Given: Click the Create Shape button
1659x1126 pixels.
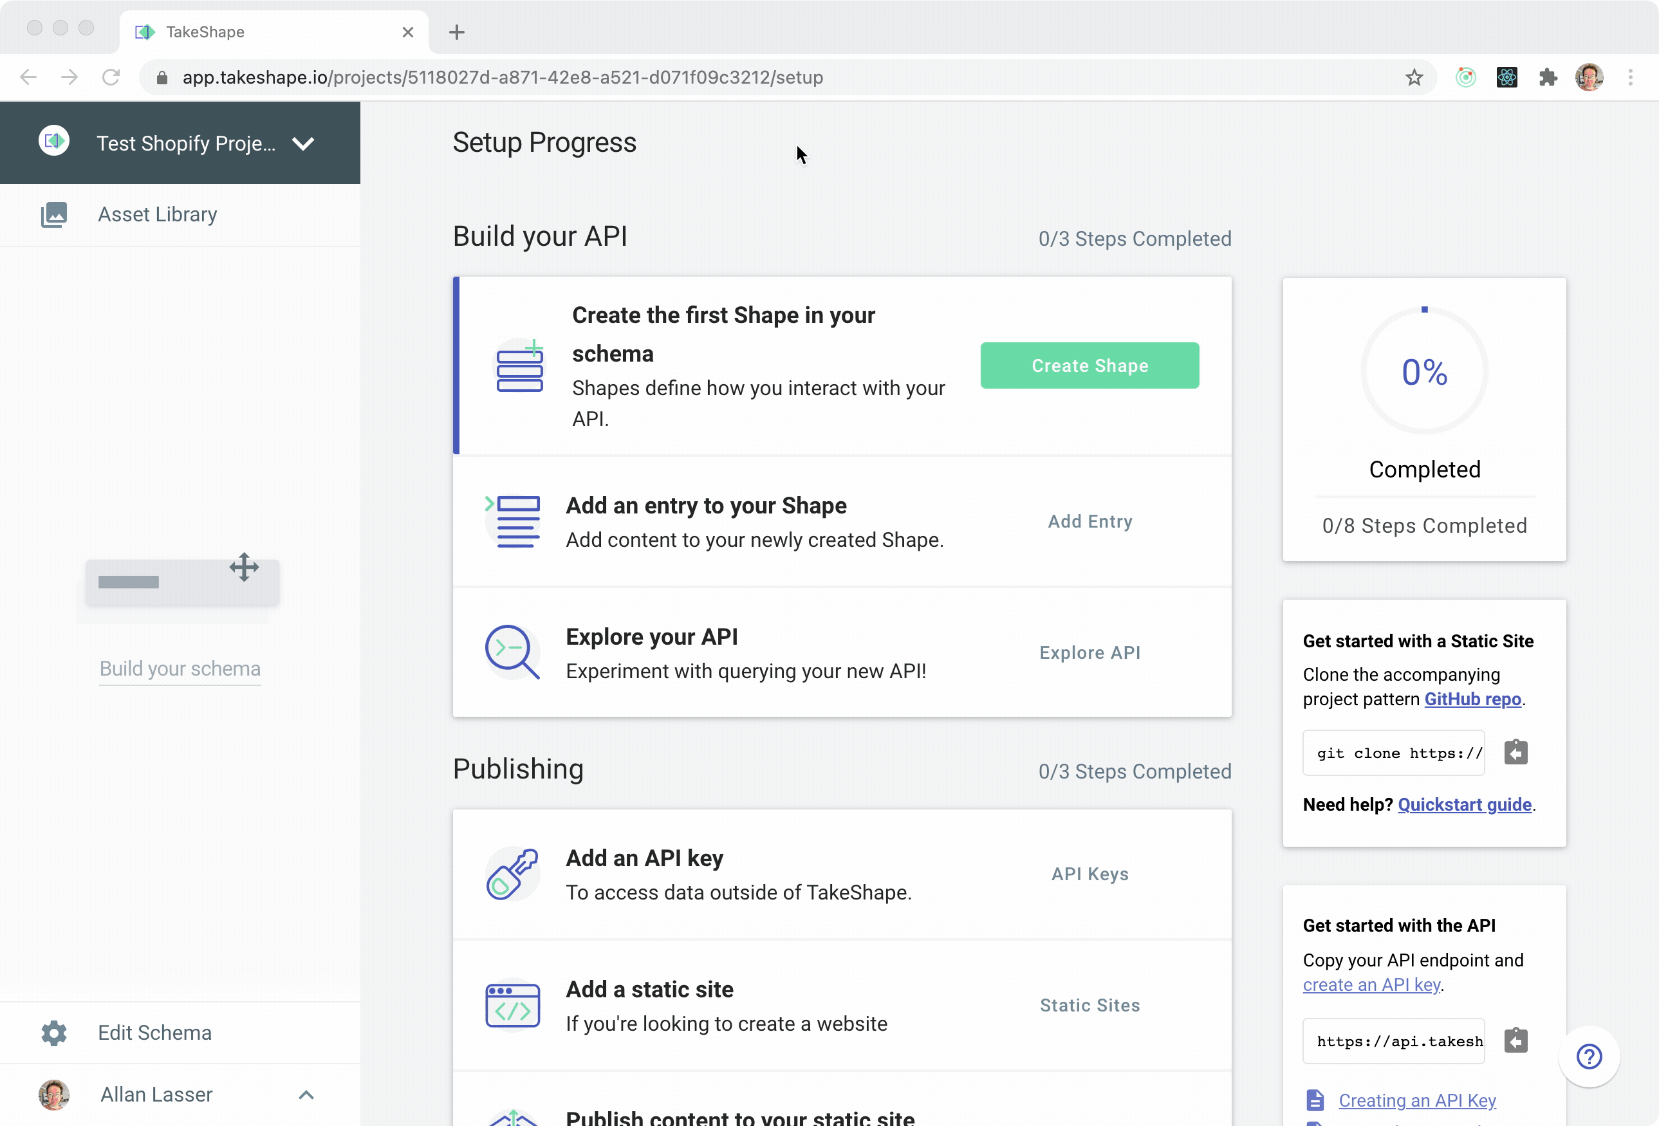Looking at the screenshot, I should [1089, 365].
